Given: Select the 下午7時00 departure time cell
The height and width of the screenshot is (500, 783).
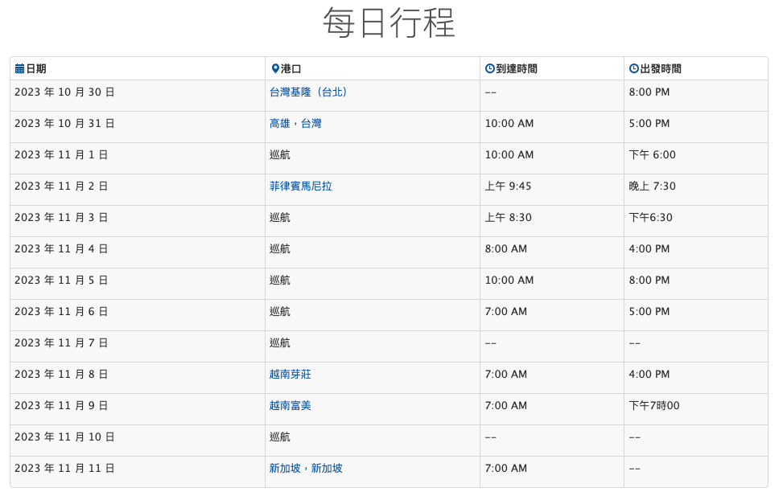Looking at the screenshot, I should tap(695, 409).
